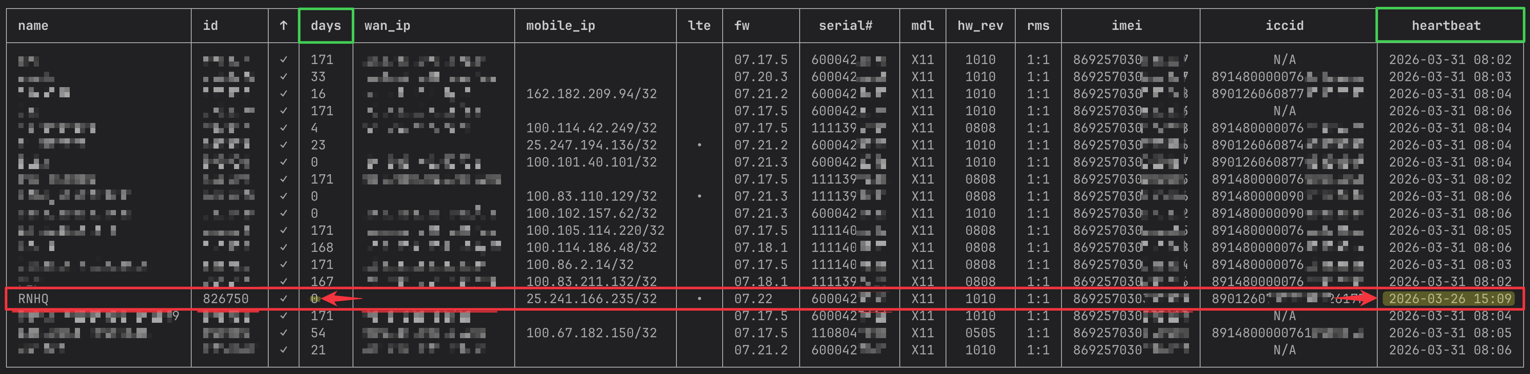
Task: Click the lte dot beside 100.83.110.129/32
Action: (699, 196)
